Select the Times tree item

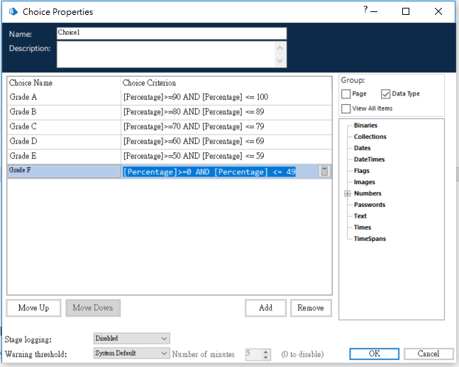363,227
